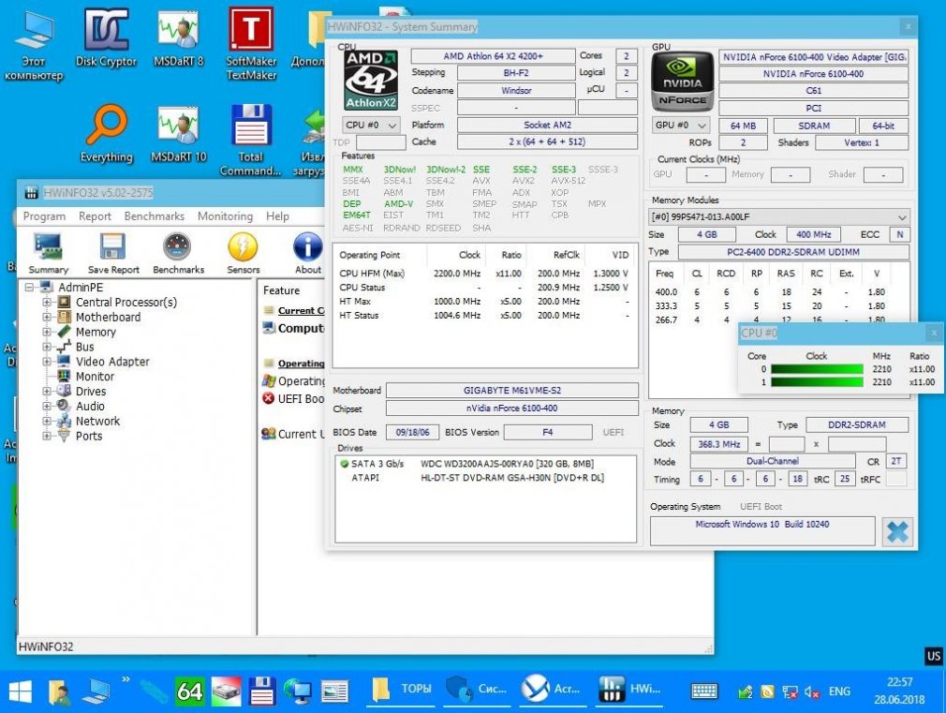
Task: Open the ТОРЫ folder taskbar button
Action: 402,690
